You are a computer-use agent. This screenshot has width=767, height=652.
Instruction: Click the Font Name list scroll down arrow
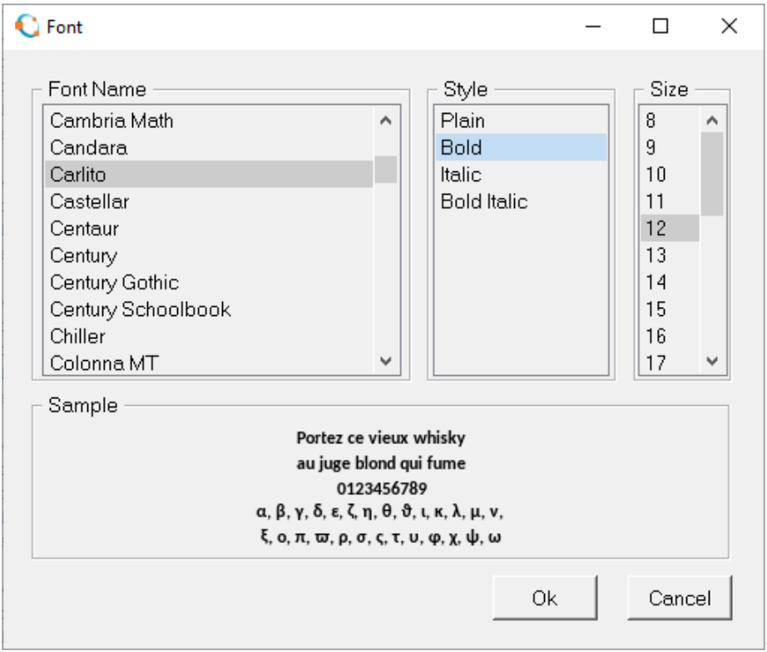[x=385, y=362]
